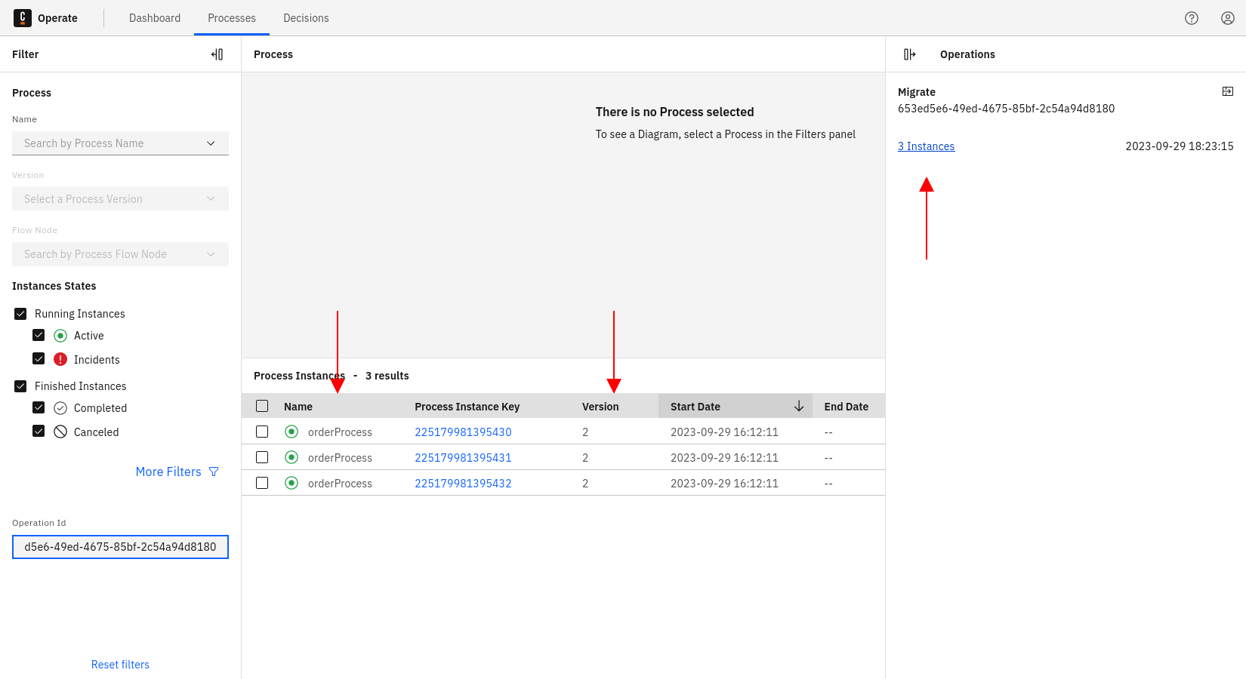Collapse the Operations panel
This screenshot has width=1246, height=679.
pos(910,54)
